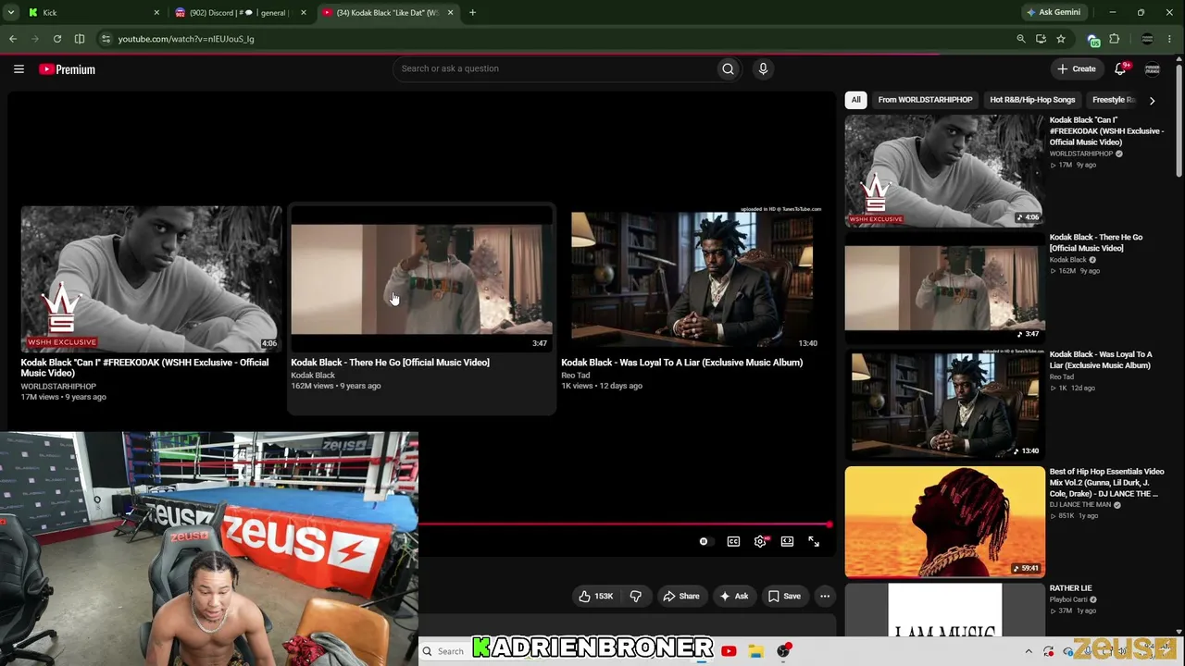Open sidebar WORLDSTARHIPHOP channel name
This screenshot has width=1185, height=666.
pyautogui.click(x=1080, y=154)
